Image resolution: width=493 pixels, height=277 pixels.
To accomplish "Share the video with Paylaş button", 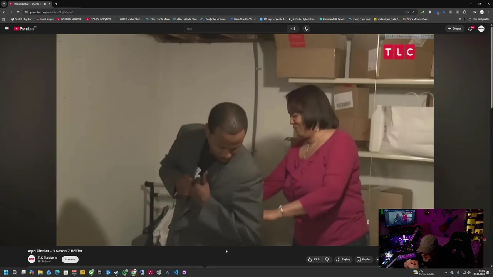I will pos(343,259).
